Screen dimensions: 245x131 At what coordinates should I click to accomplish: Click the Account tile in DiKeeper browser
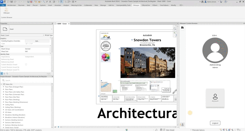[215, 98]
